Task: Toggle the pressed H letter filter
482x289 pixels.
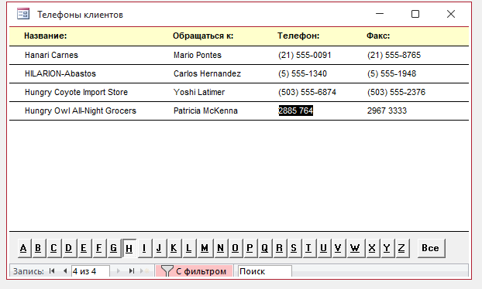Action: coord(129,248)
